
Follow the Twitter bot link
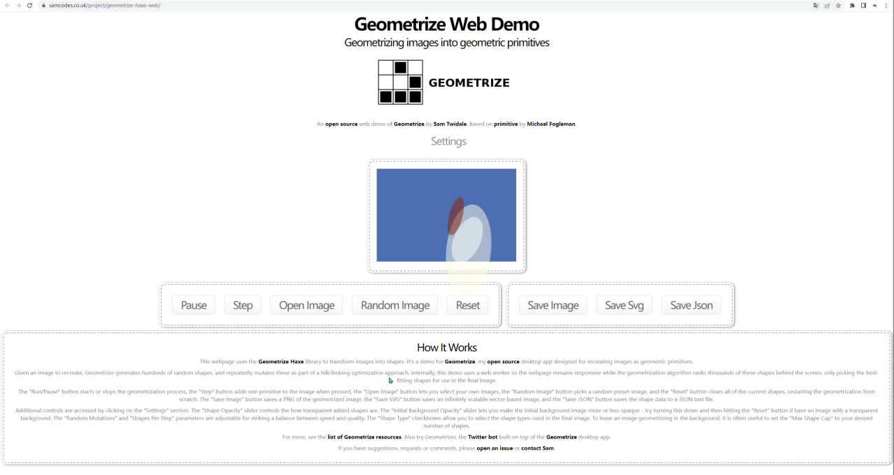coord(483,437)
